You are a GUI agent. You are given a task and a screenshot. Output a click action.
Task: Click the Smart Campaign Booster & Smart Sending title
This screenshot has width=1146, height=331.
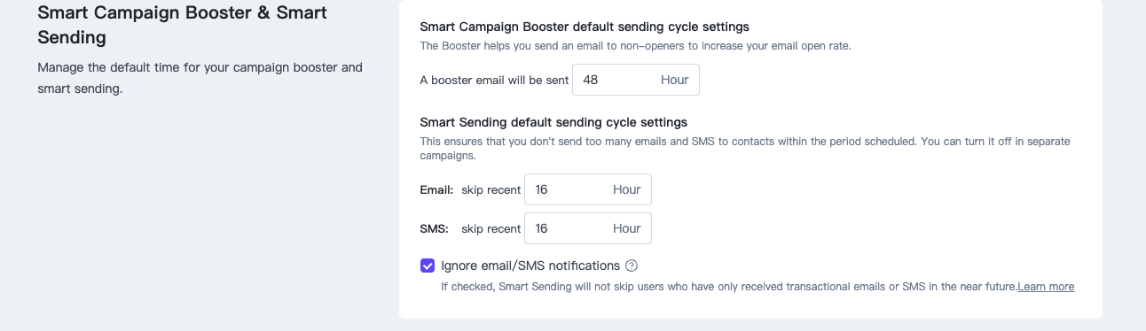(x=182, y=25)
